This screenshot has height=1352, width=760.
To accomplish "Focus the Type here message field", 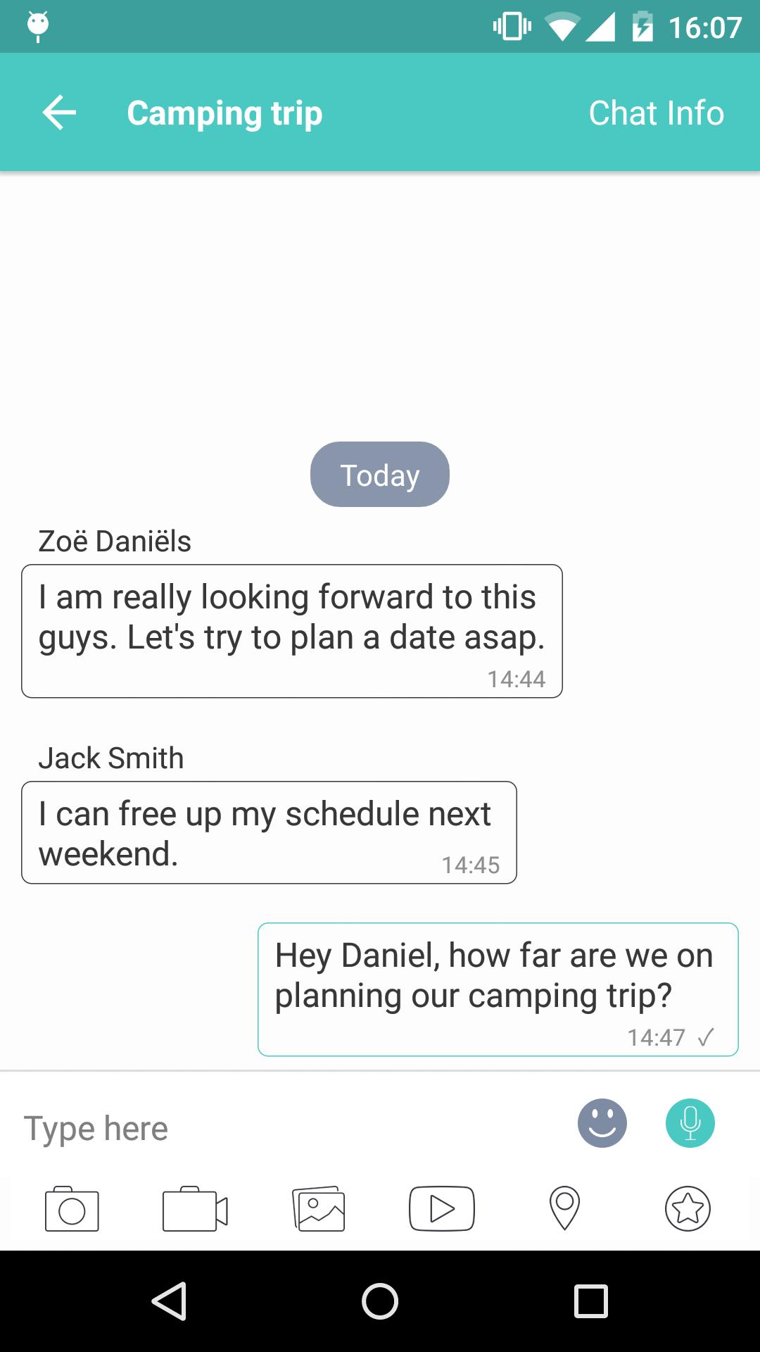I will click(281, 1128).
